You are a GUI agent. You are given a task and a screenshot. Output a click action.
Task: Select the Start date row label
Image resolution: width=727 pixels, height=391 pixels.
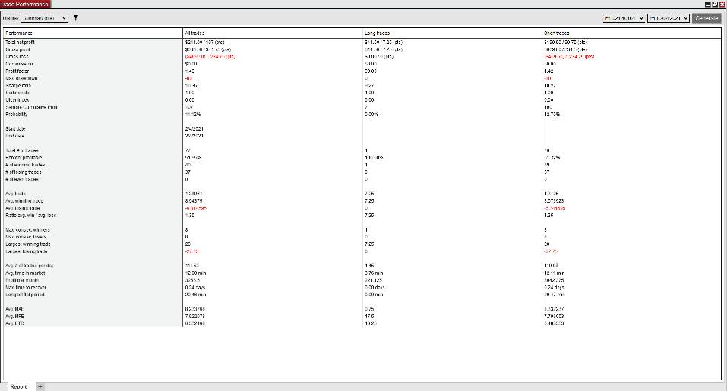pos(15,129)
